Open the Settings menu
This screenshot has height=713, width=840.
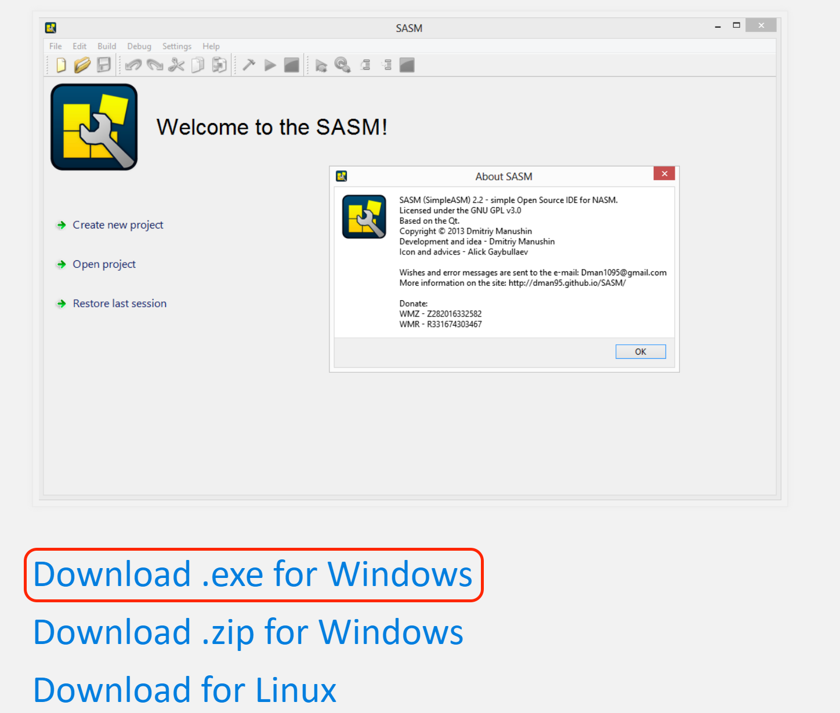[x=177, y=46]
